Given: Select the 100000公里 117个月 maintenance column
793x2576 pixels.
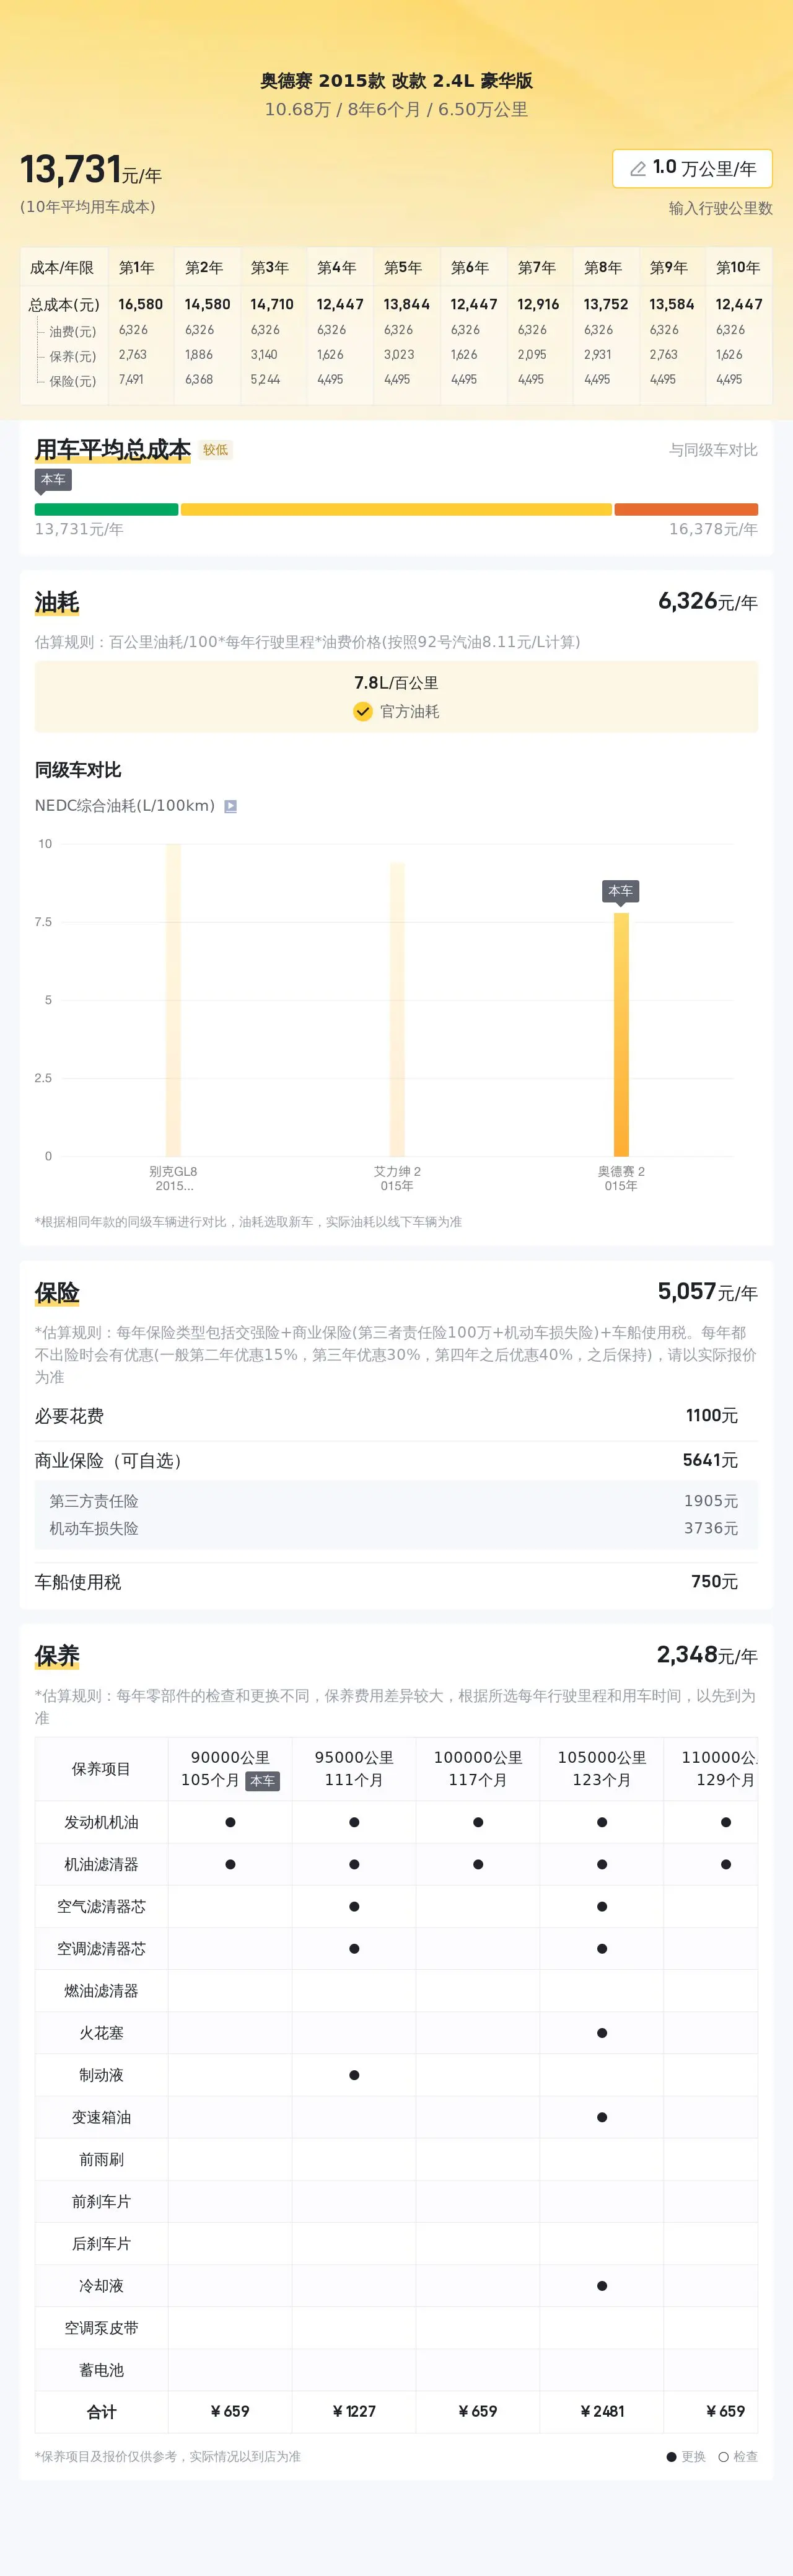Looking at the screenshot, I should pos(478,1769).
